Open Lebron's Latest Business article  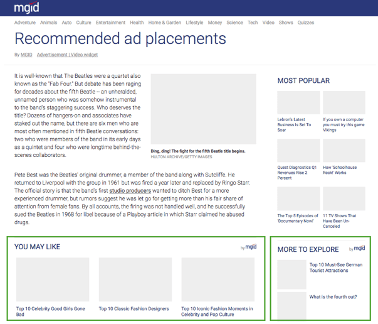click(295, 124)
